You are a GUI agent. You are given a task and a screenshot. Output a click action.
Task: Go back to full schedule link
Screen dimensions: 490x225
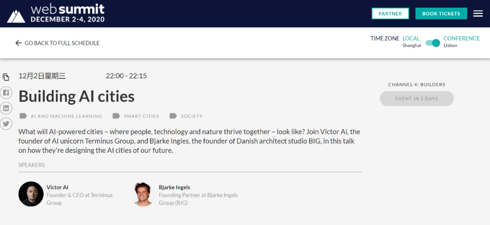[58, 43]
